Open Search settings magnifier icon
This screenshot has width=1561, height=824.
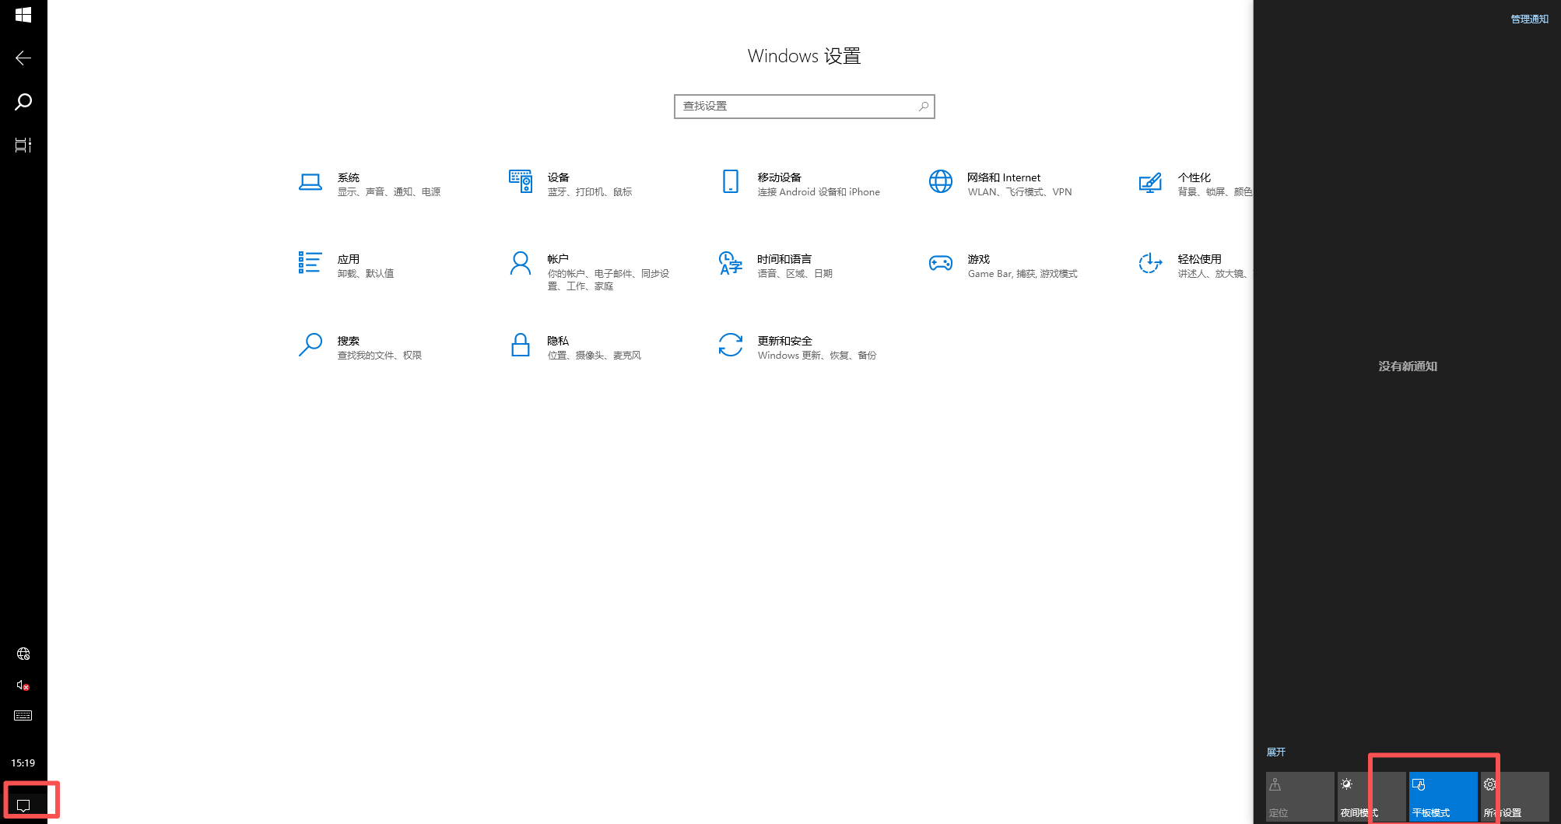[x=310, y=345]
